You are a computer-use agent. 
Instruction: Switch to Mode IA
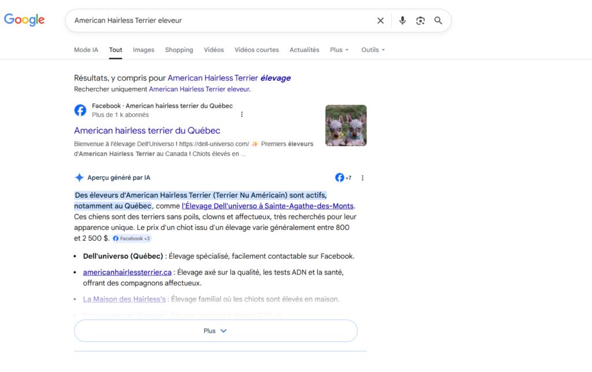pyautogui.click(x=86, y=50)
